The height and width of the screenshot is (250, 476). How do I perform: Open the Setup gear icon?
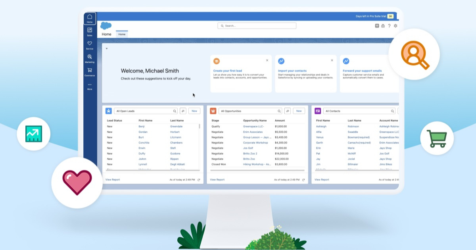pos(395,26)
